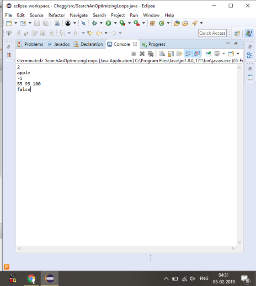Open the Search flashlight dropdown arrow
256x286 pixels.
point(202,23)
